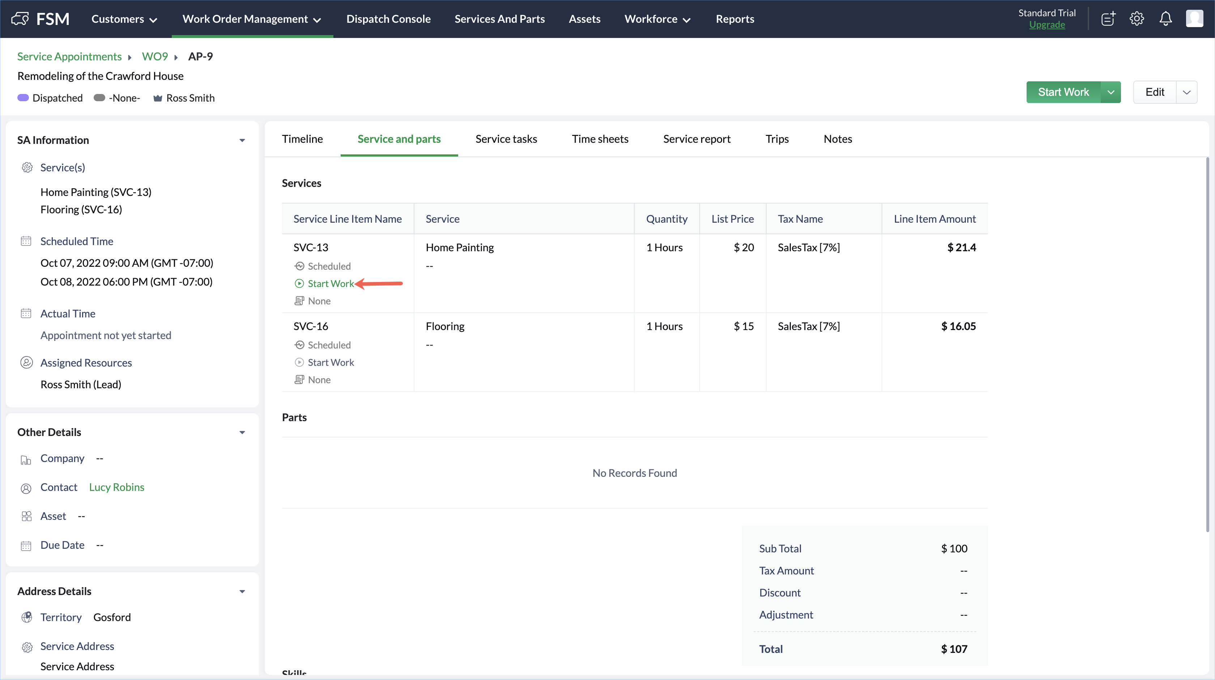
Task: Click the None notes icon under SVC-16
Action: (299, 380)
